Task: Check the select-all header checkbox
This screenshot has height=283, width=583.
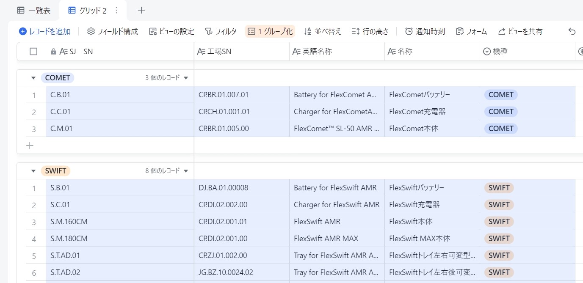Action: click(x=33, y=52)
